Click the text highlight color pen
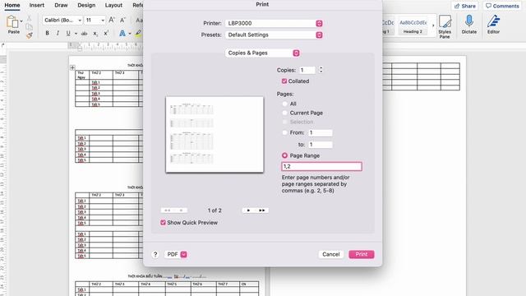The width and height of the screenshot is (526, 296). (138, 33)
